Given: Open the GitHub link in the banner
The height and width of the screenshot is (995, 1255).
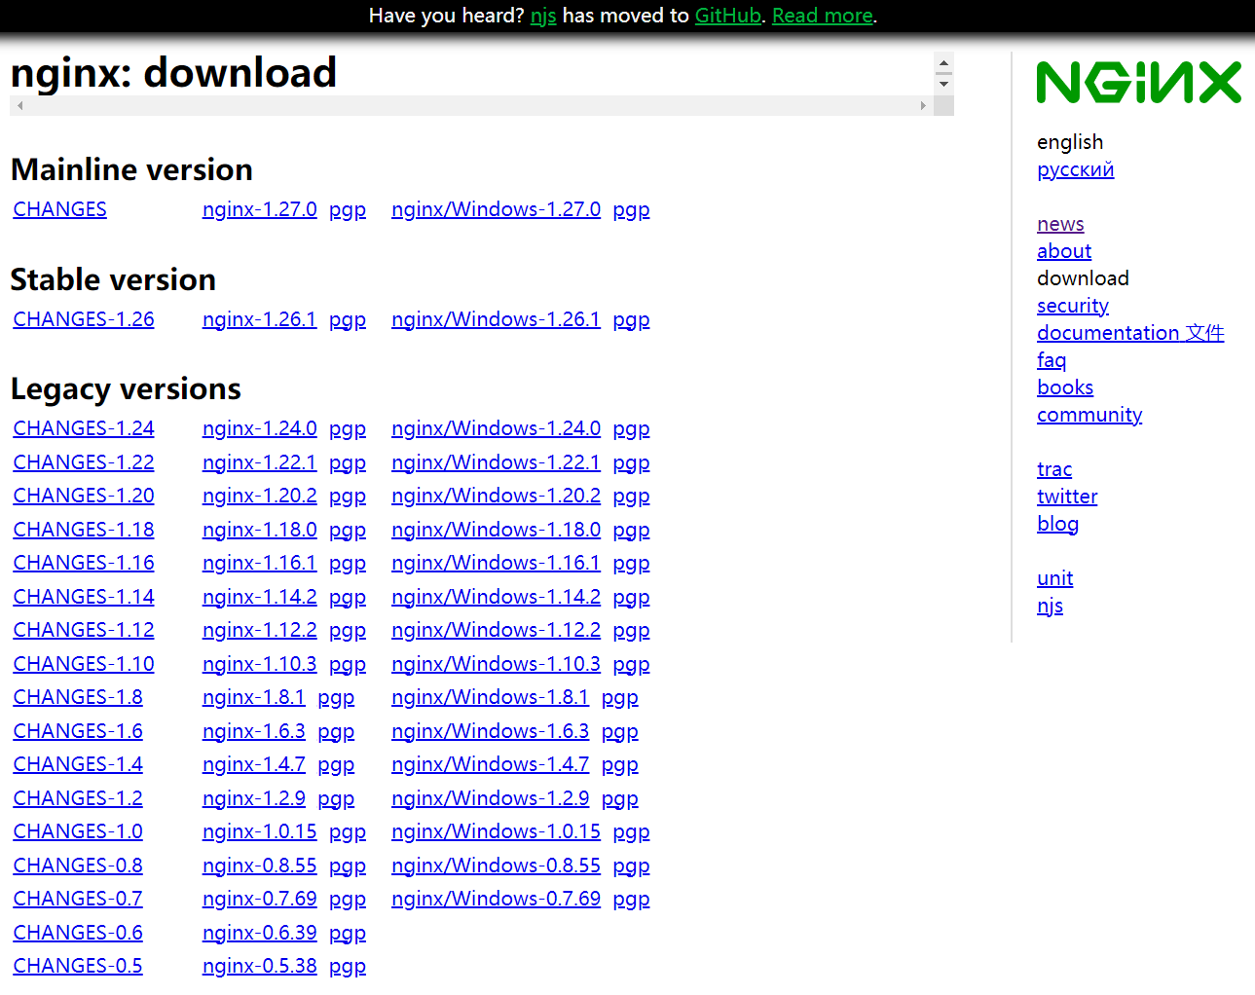Looking at the screenshot, I should pos(727,16).
